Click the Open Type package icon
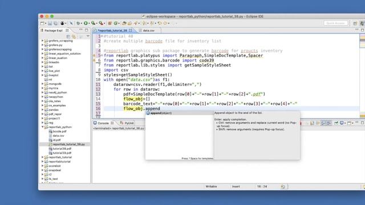The height and width of the screenshot is (205, 365). click(x=124, y=23)
